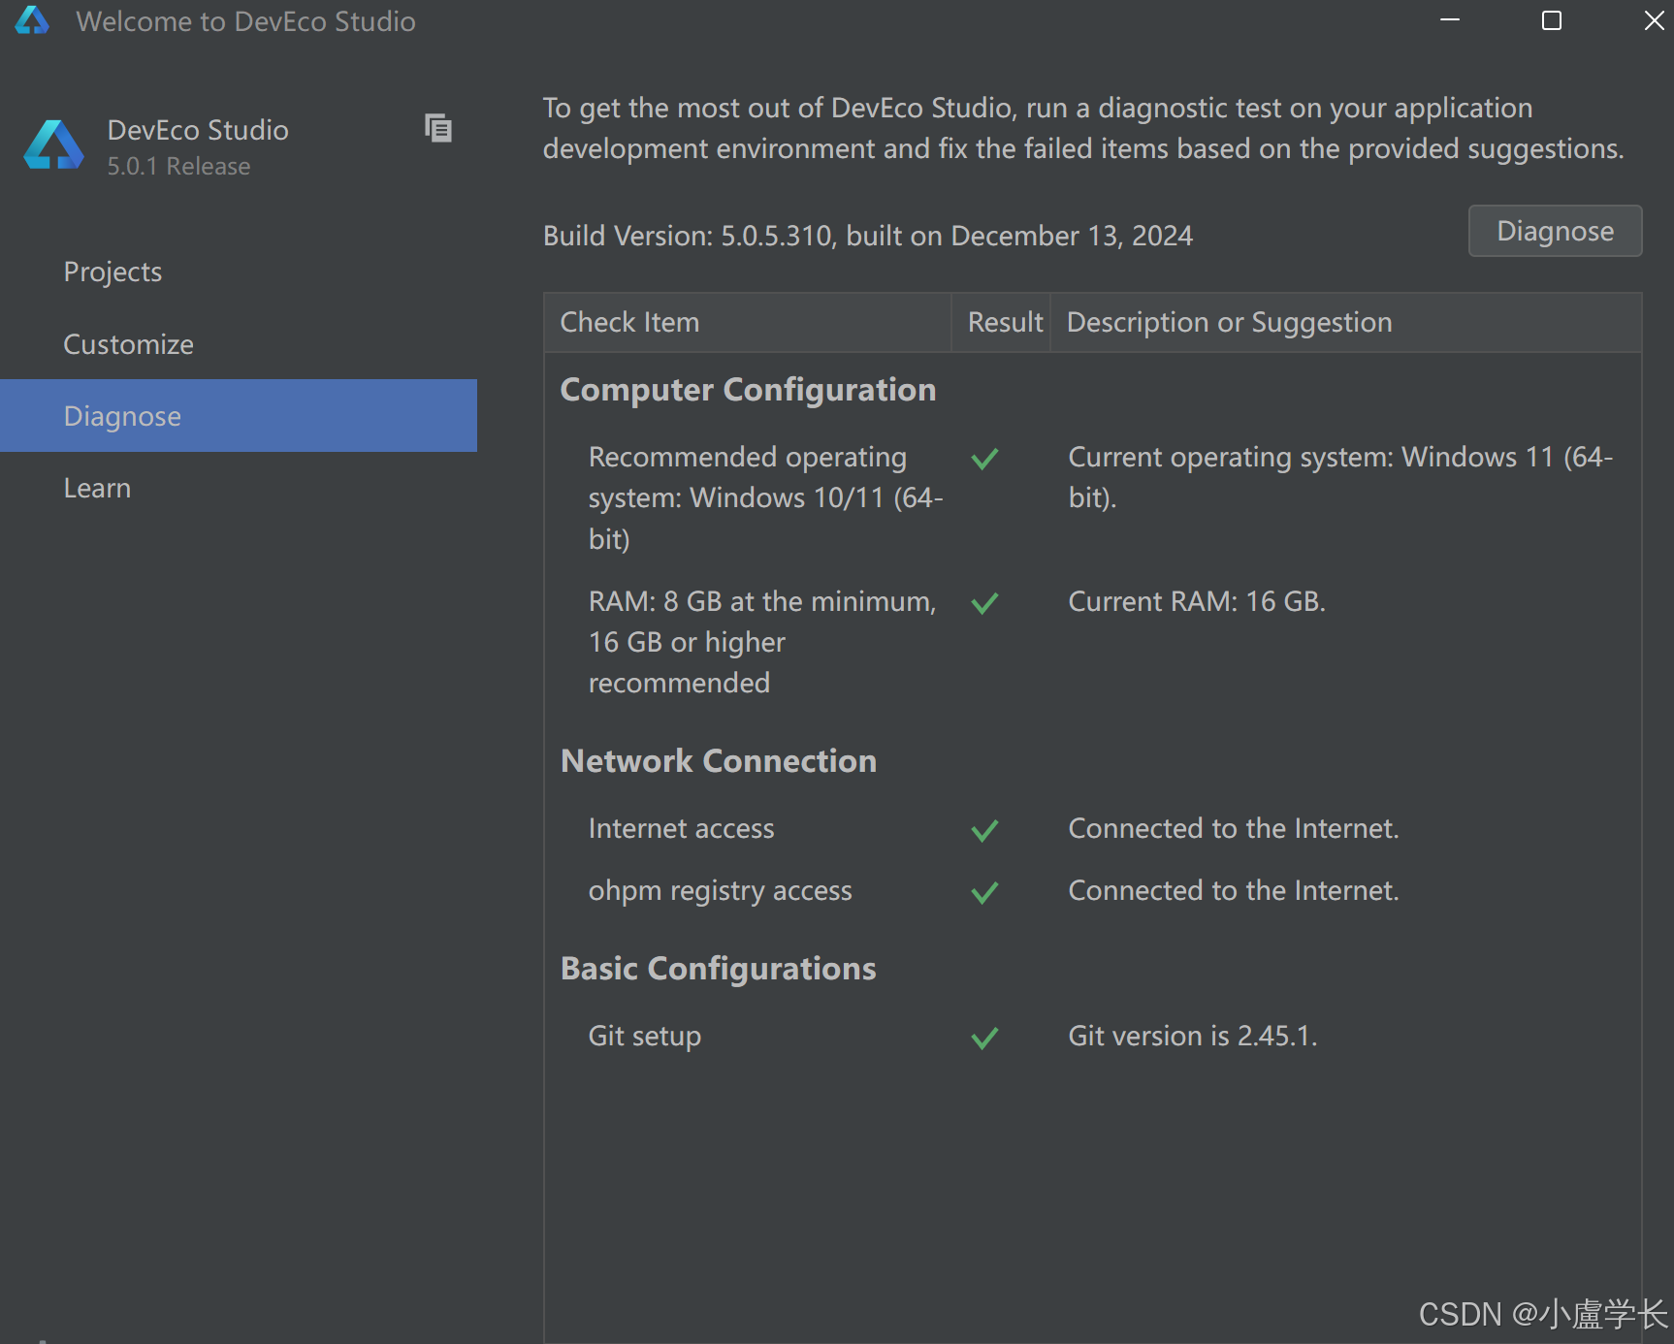This screenshot has width=1674, height=1344.
Task: Click the Internet access checkmark icon
Action: click(984, 830)
